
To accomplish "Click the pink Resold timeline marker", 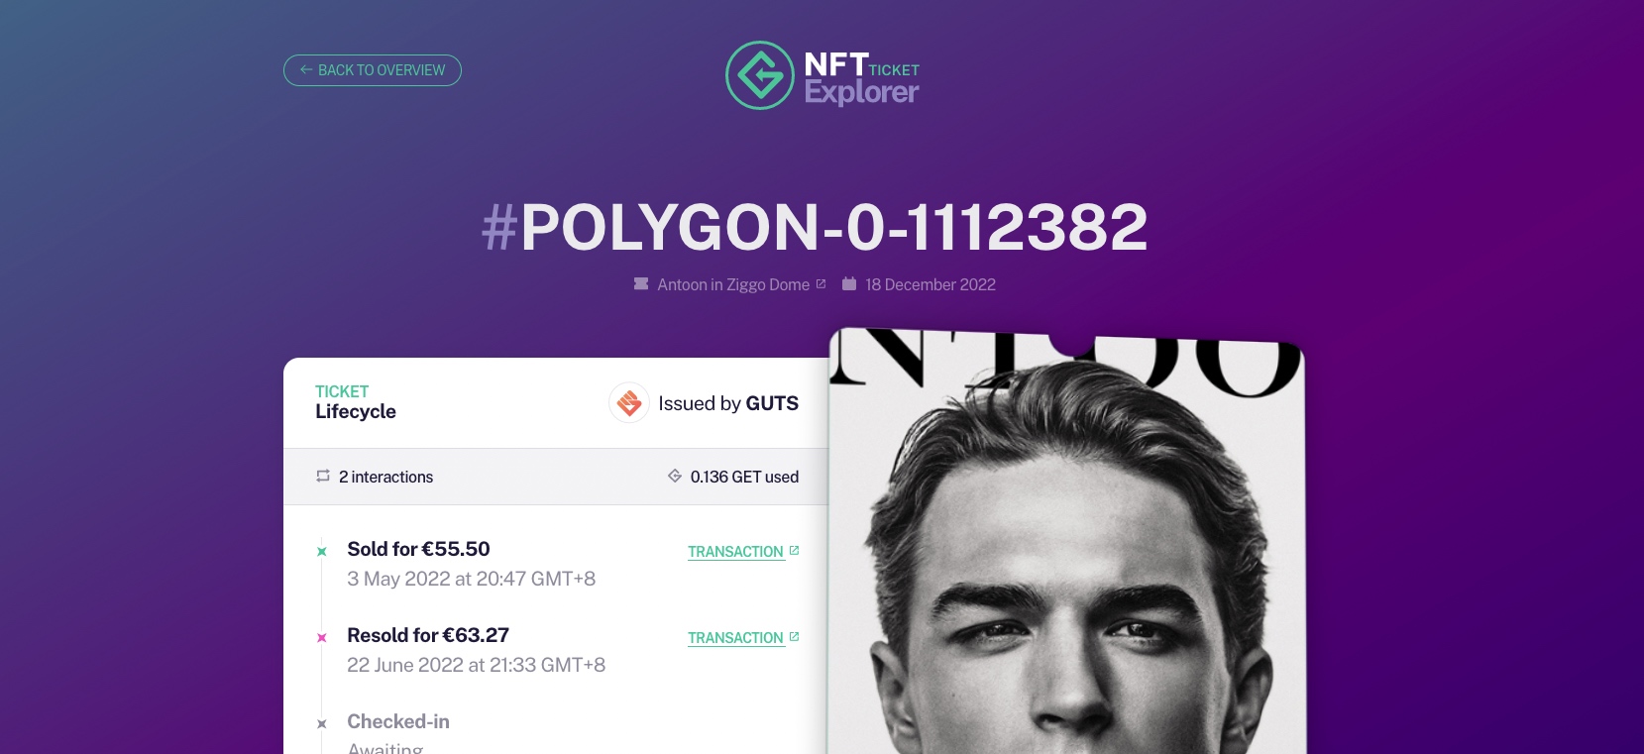I will 321,638.
